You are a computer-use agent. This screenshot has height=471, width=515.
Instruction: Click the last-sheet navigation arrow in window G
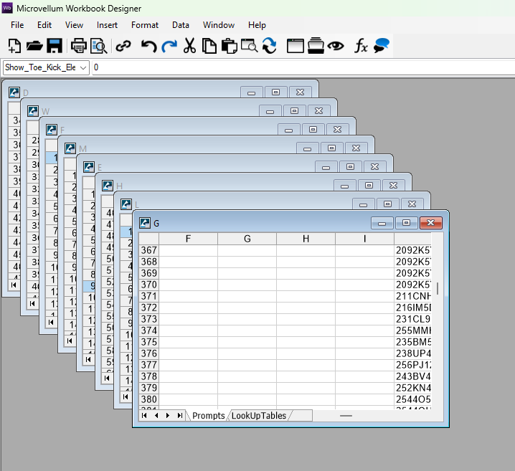pyautogui.click(x=179, y=416)
